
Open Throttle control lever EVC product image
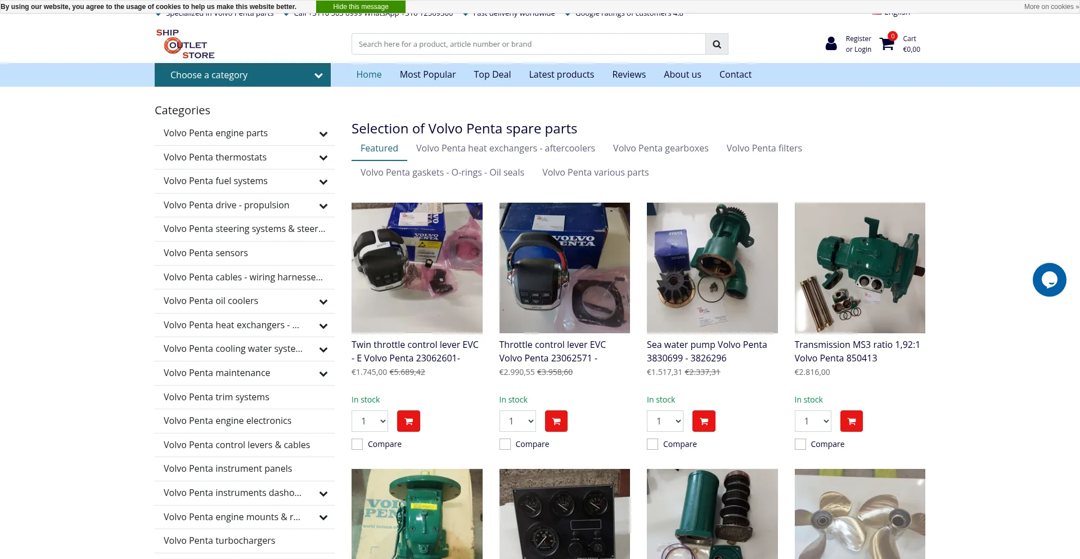click(x=565, y=268)
